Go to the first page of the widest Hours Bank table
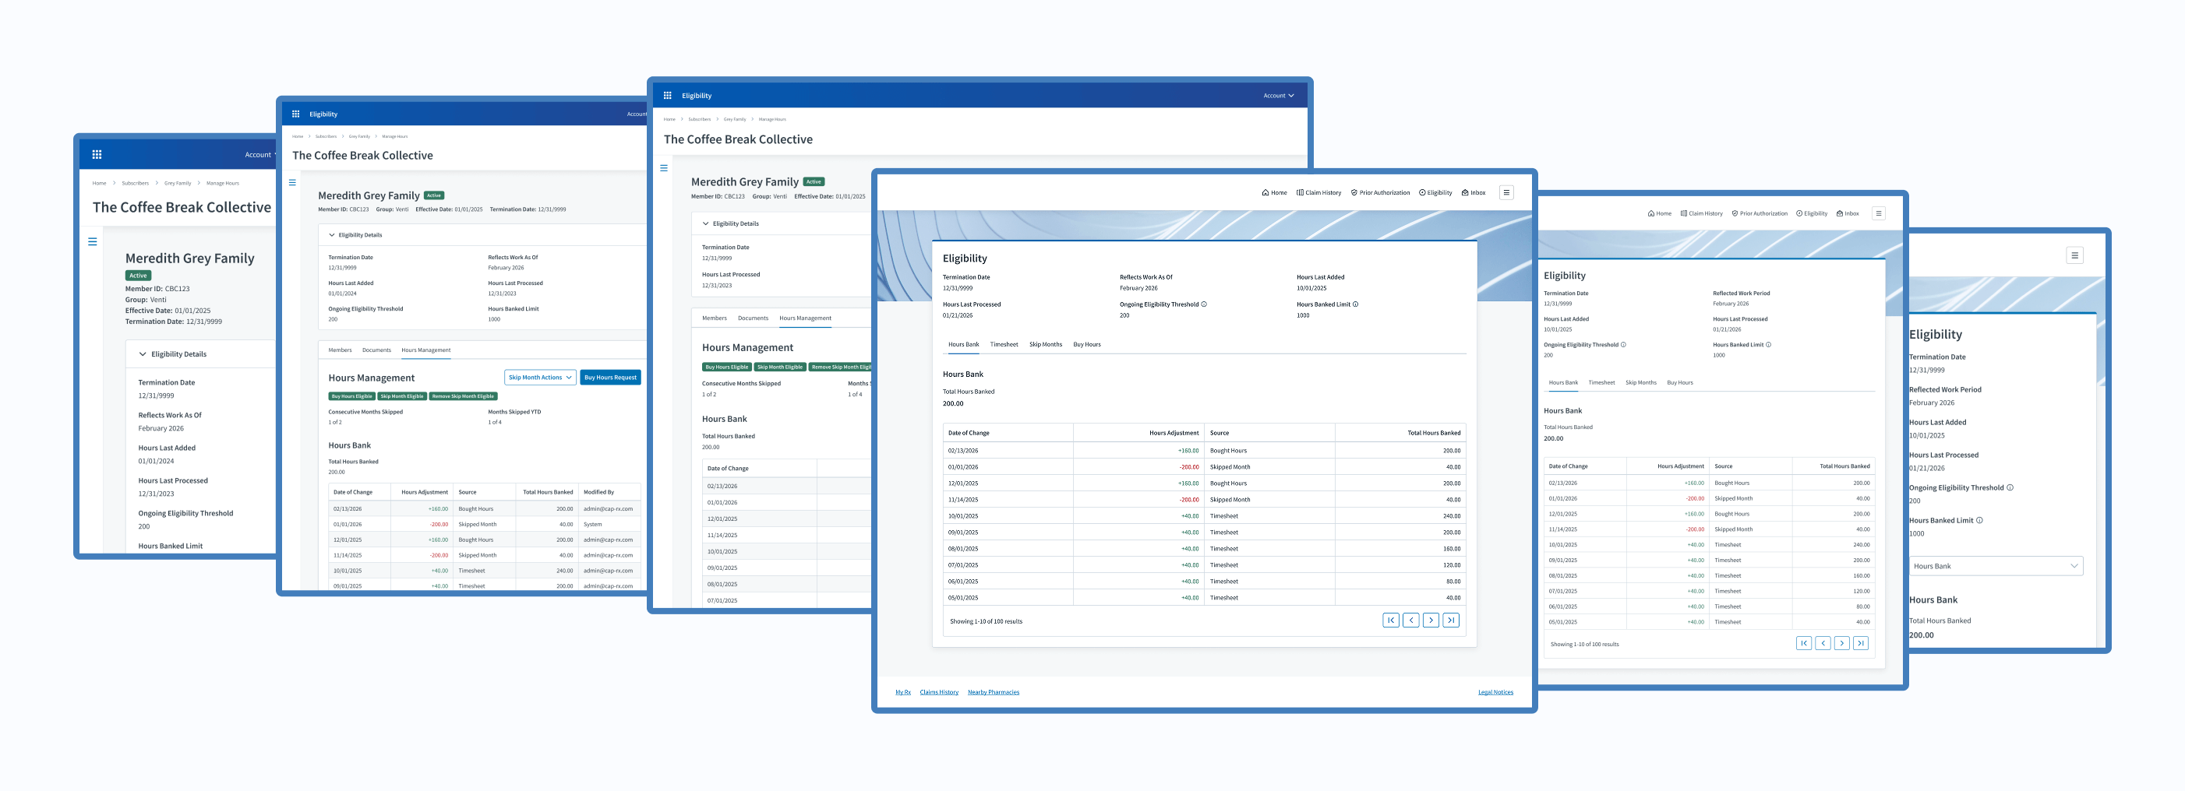Image resolution: width=2185 pixels, height=791 pixels. [1390, 620]
